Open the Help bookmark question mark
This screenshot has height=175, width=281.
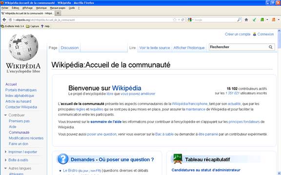pos(45,26)
